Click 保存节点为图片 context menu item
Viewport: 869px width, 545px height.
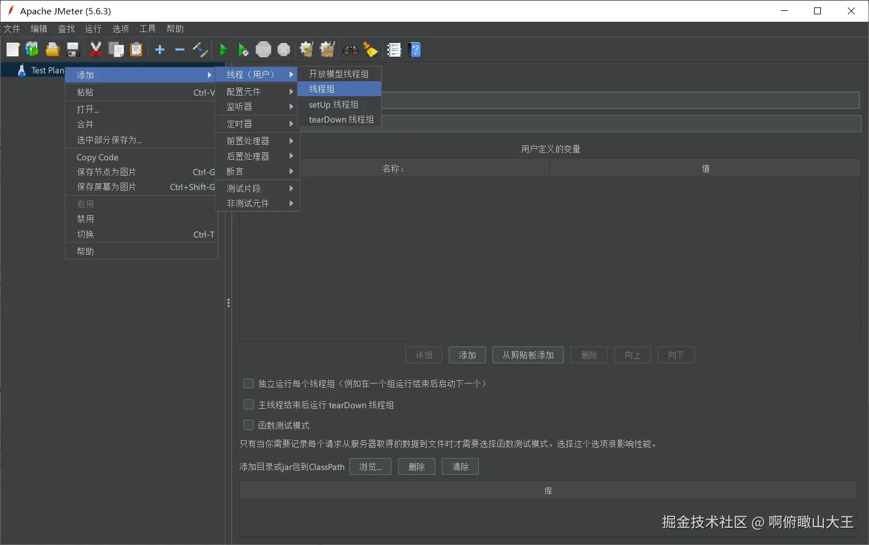(141, 172)
